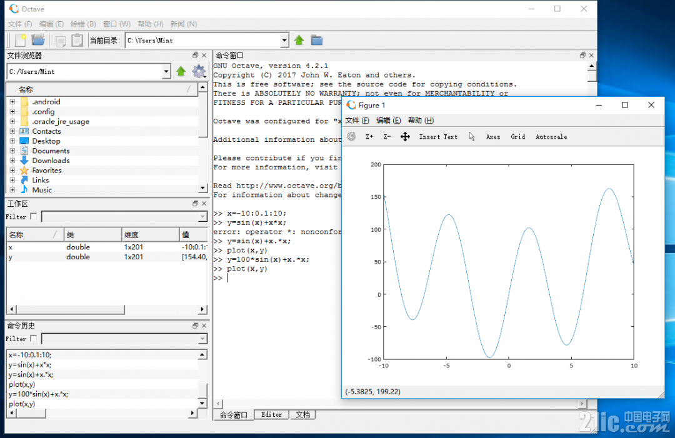Screen dimensions: 675x438
Task: Click Autoscale in Figure 1
Action: point(551,137)
